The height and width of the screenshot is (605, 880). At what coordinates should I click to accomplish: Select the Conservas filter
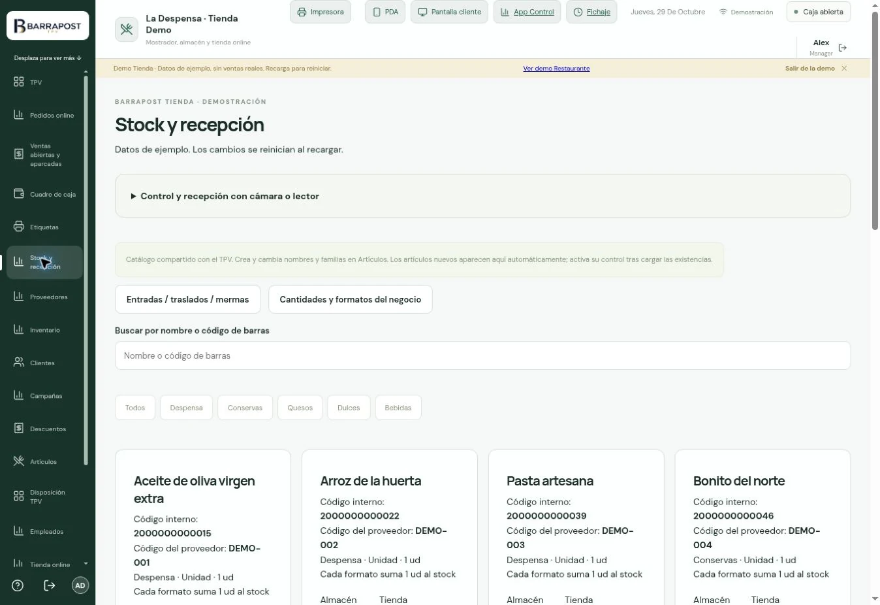tap(245, 408)
